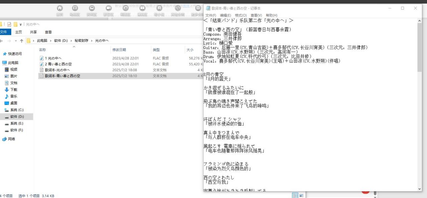Click Notepad vertical scrollbar up arrow
This screenshot has width=427, height=198.
coord(419,21)
